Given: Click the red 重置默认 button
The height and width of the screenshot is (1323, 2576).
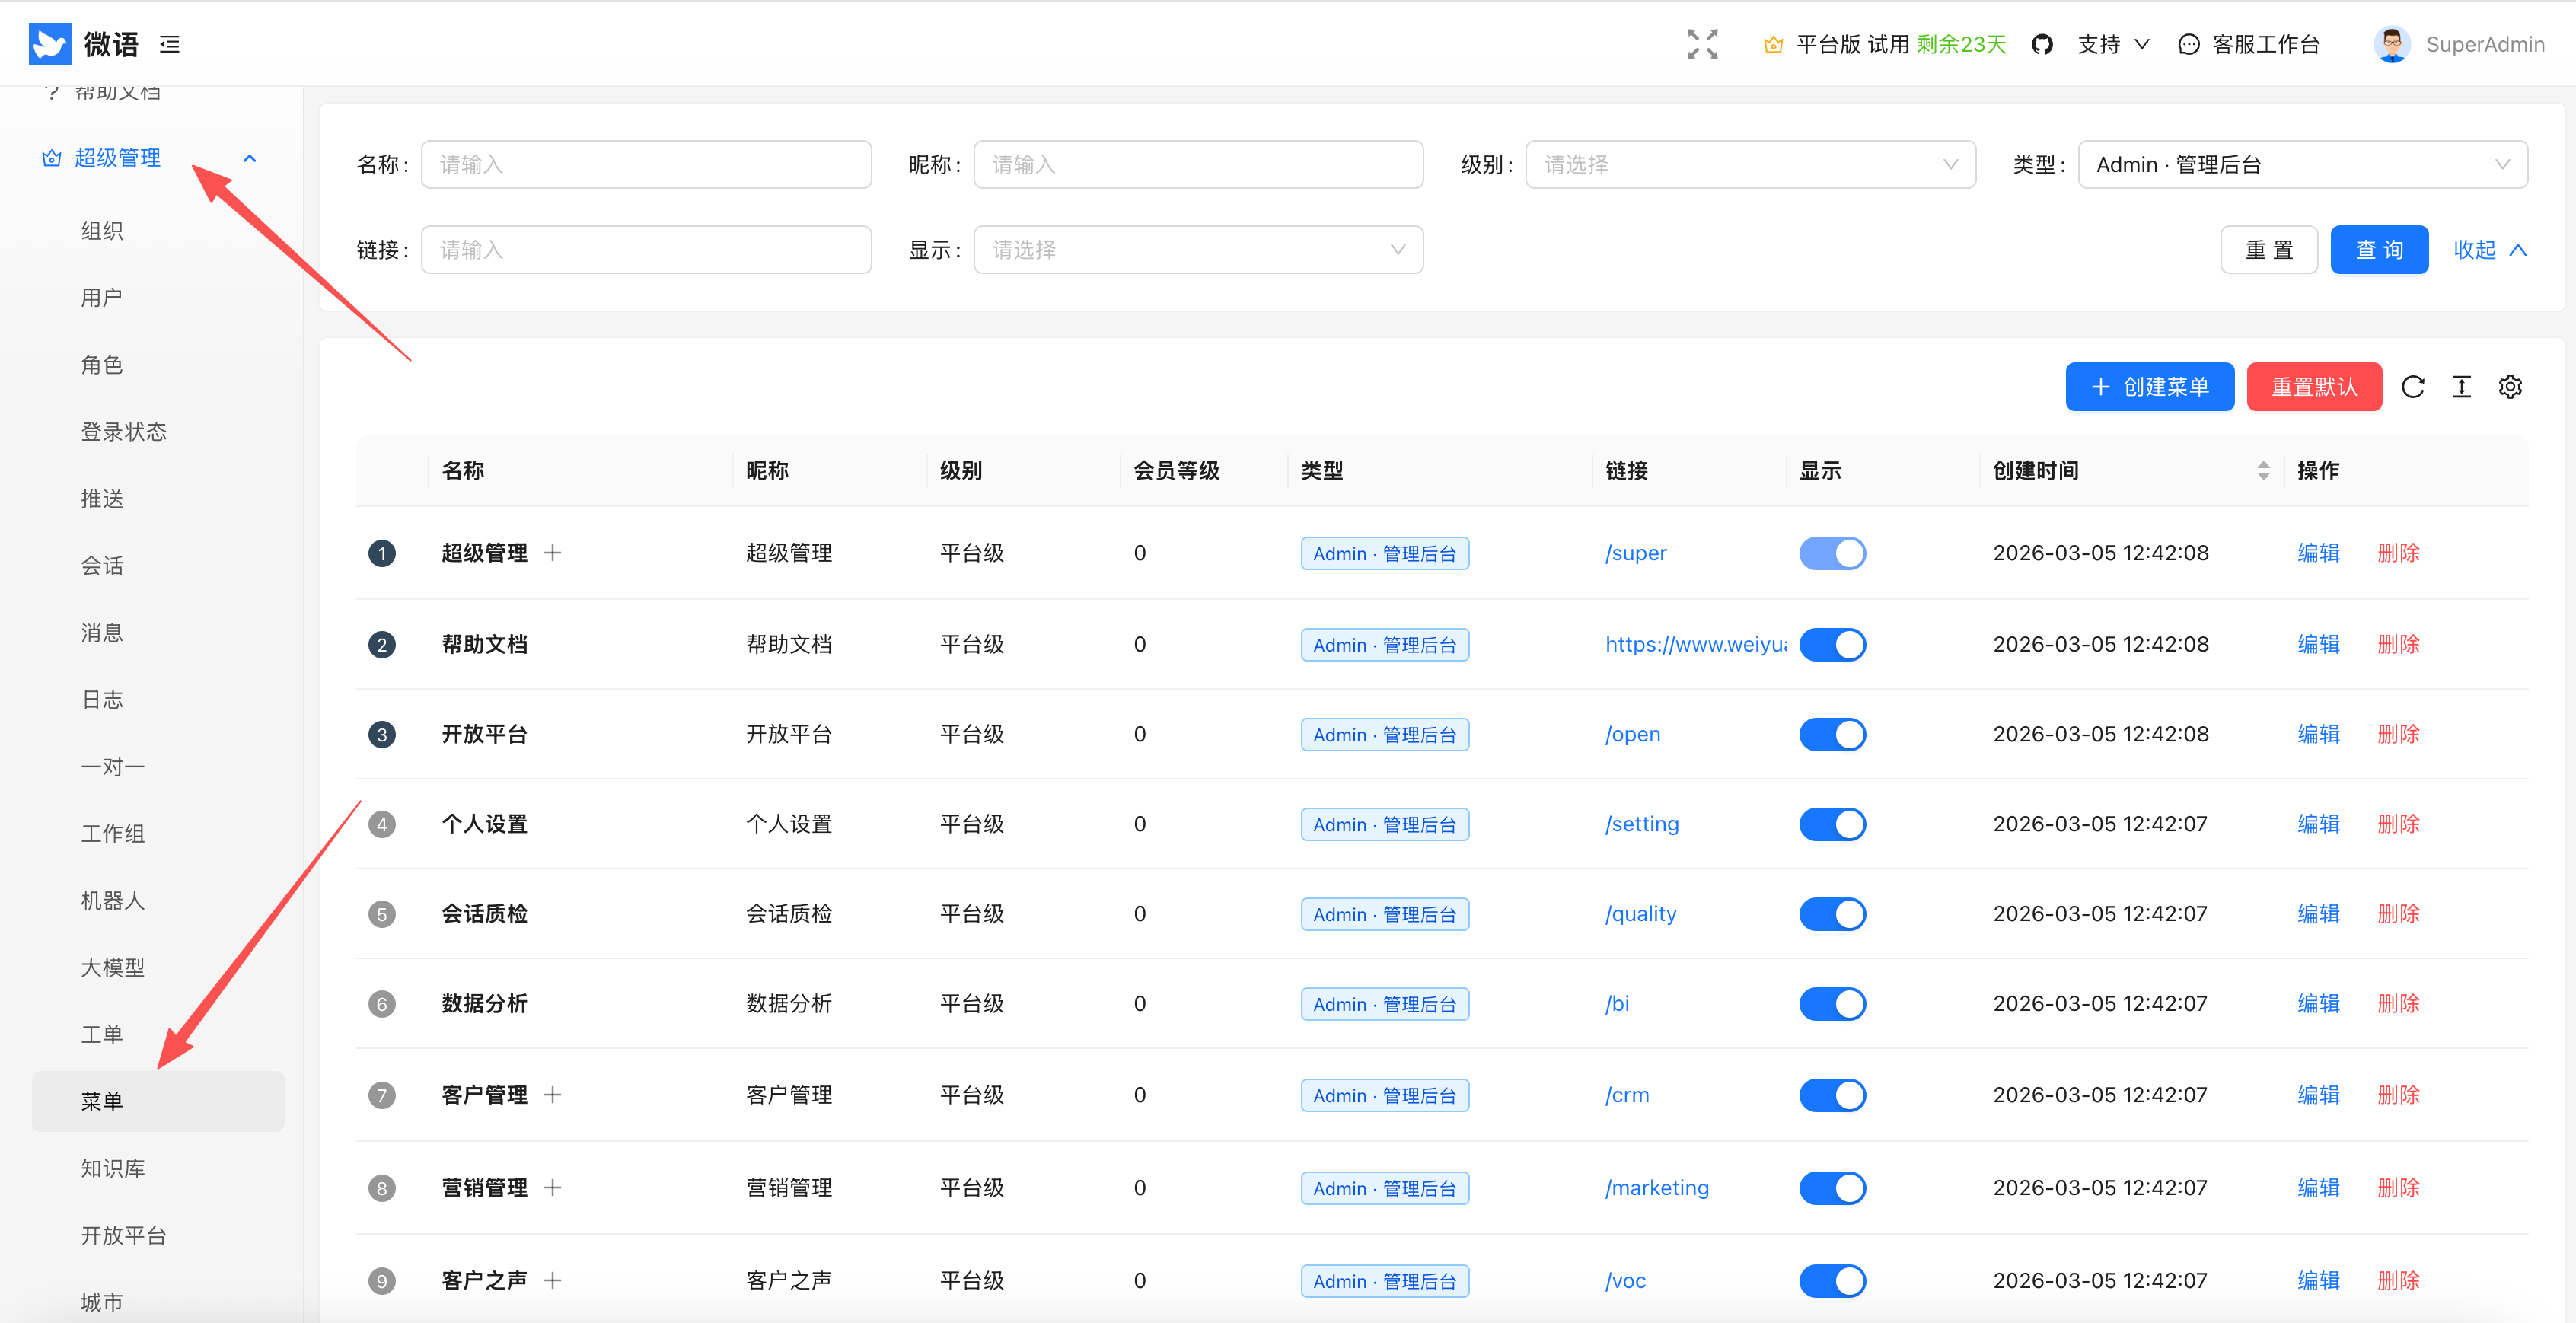Looking at the screenshot, I should tap(2314, 387).
